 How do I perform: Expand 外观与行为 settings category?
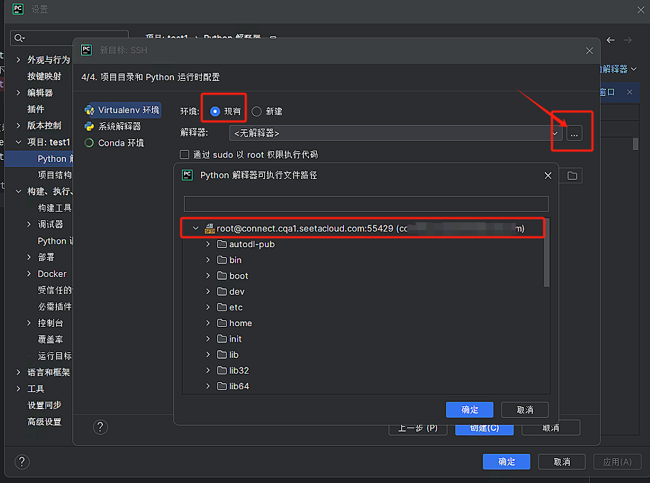18,60
